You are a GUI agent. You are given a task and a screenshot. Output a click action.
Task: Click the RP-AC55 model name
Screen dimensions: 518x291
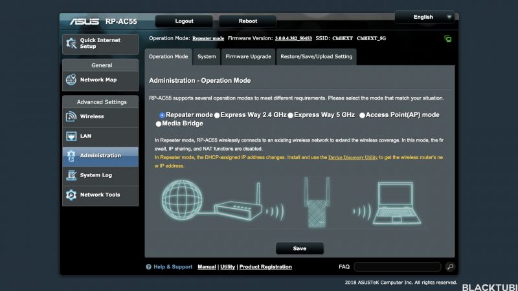click(x=121, y=21)
